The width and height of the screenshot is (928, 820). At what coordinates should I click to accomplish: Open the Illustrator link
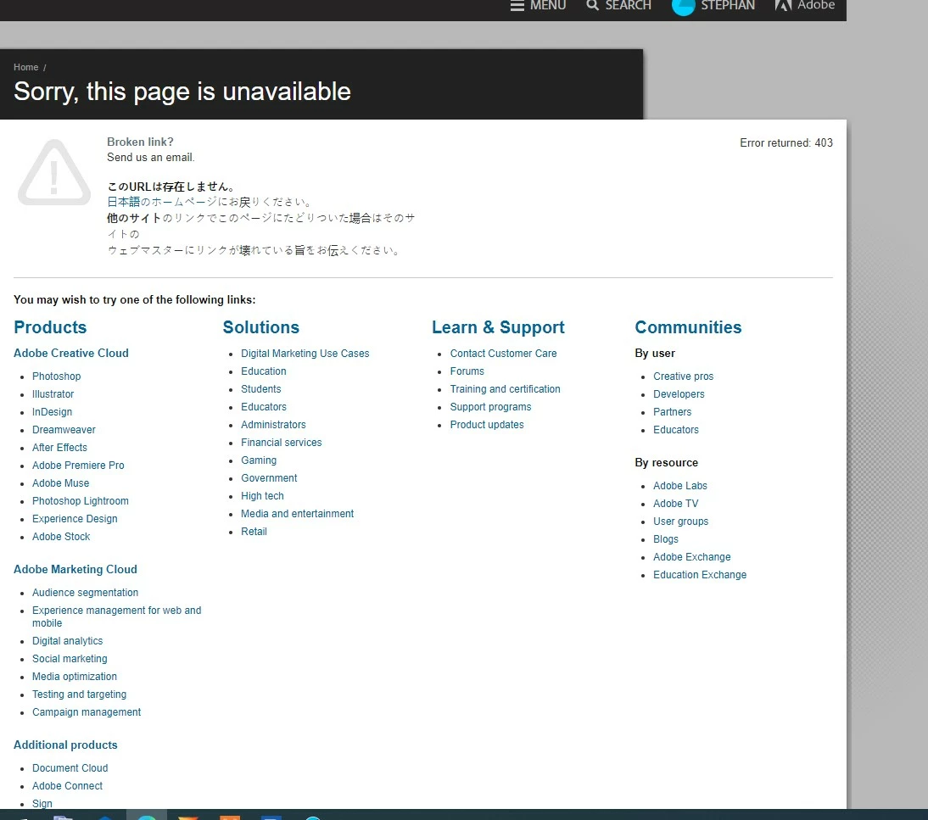pyautogui.click(x=53, y=394)
